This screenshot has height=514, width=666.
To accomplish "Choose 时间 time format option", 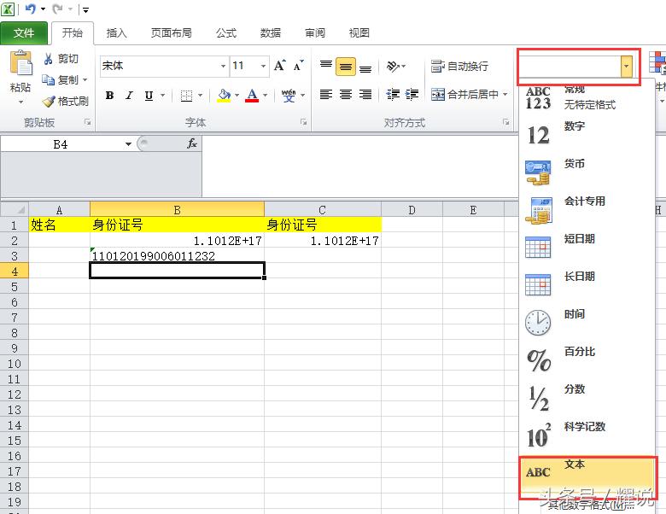I will click(x=586, y=323).
